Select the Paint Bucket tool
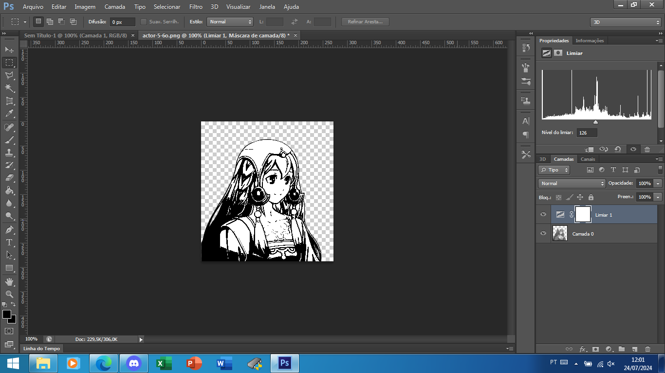The width and height of the screenshot is (665, 373). 9,190
